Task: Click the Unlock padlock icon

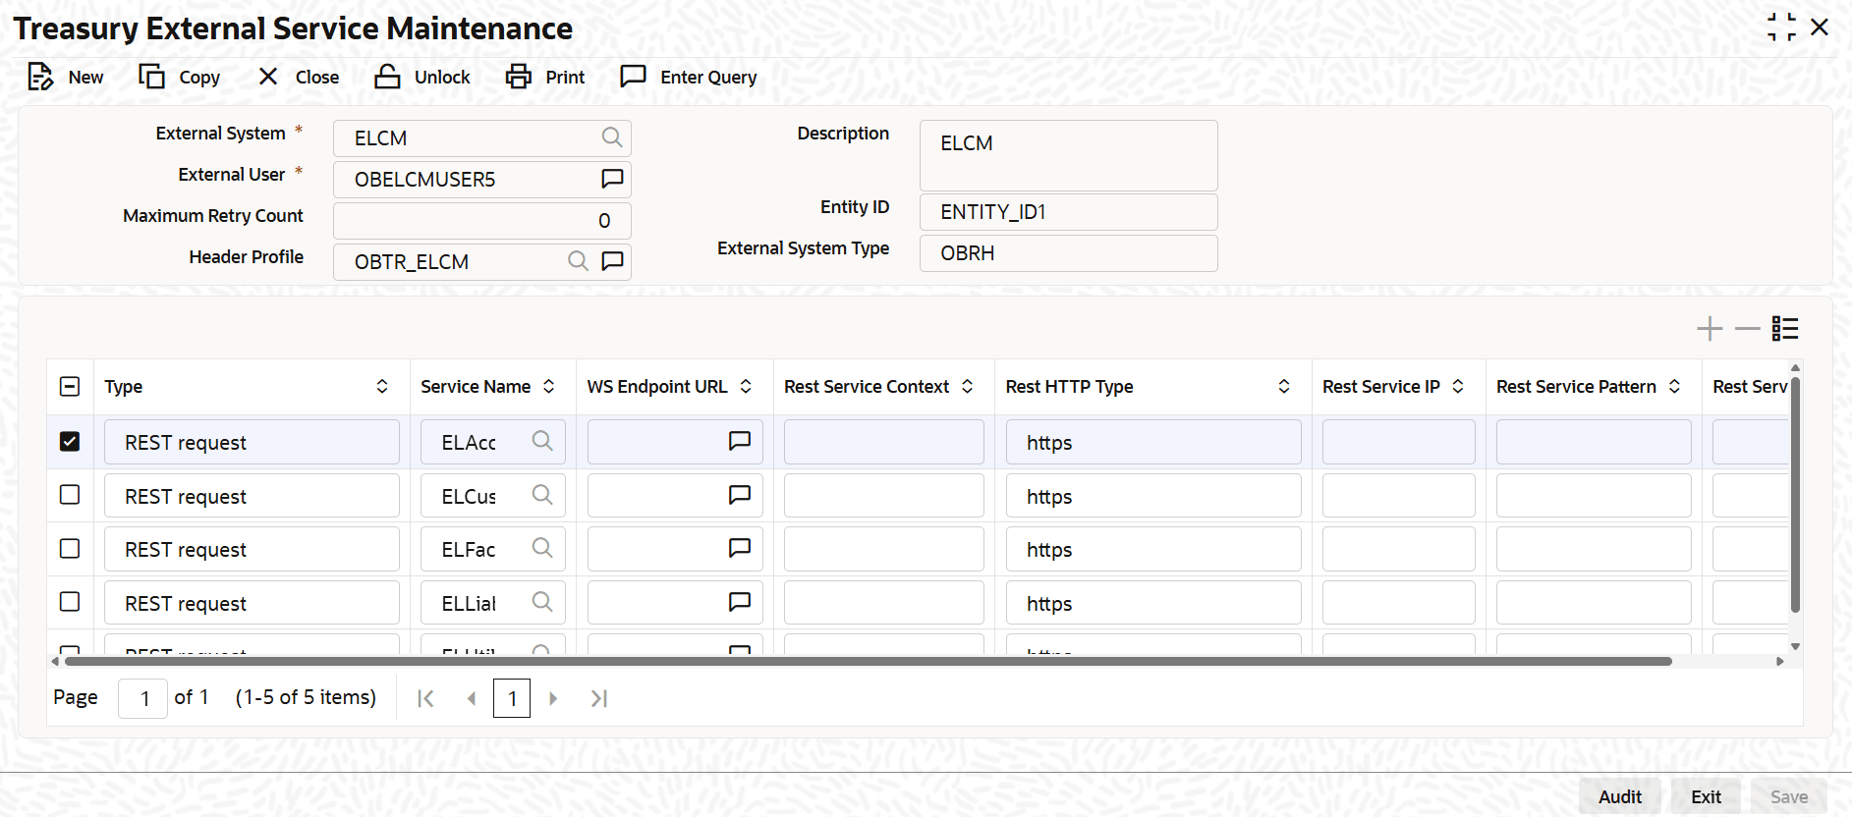Action: click(x=387, y=77)
